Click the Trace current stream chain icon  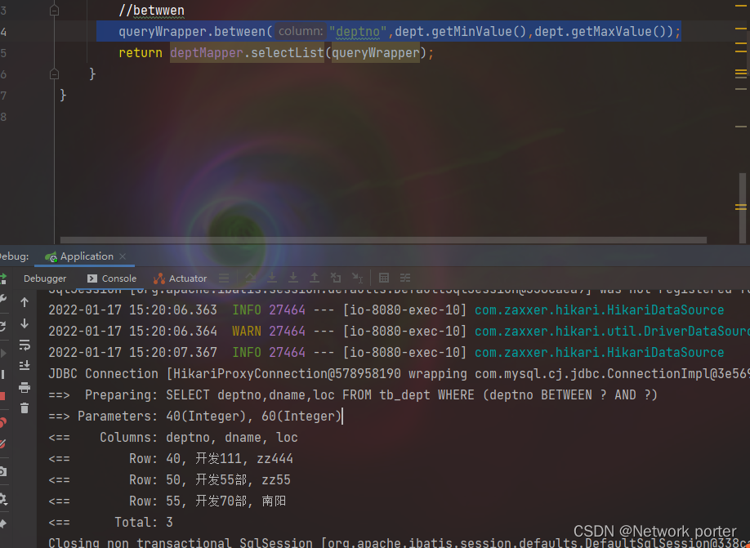[405, 278]
